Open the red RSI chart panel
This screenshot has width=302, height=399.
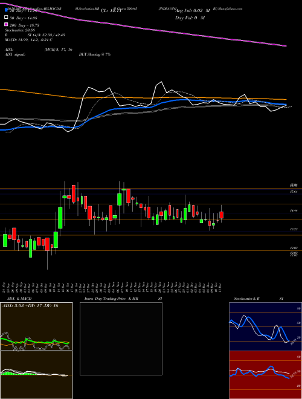[265, 375]
